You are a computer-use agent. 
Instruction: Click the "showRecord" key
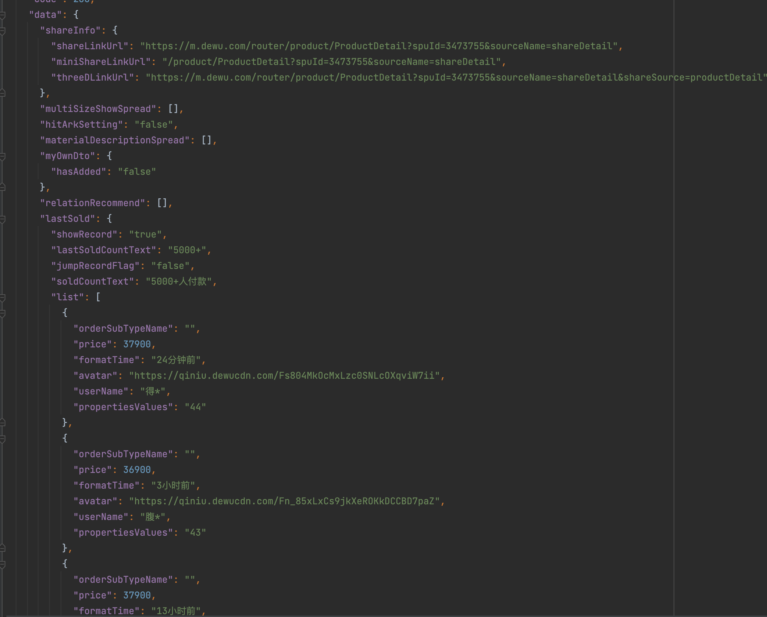tap(84, 234)
